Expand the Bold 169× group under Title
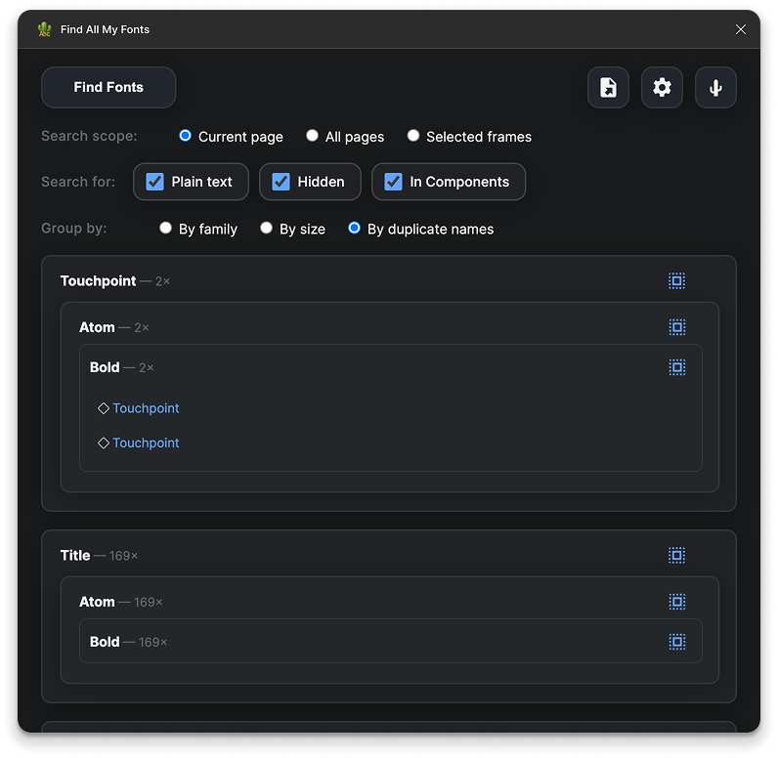Screen dimensions: 778x758 [106, 642]
